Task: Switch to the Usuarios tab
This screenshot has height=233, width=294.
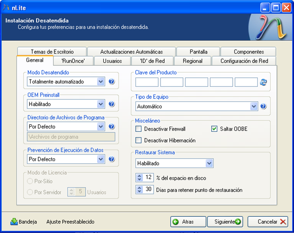Action: pyautogui.click(x=112, y=61)
